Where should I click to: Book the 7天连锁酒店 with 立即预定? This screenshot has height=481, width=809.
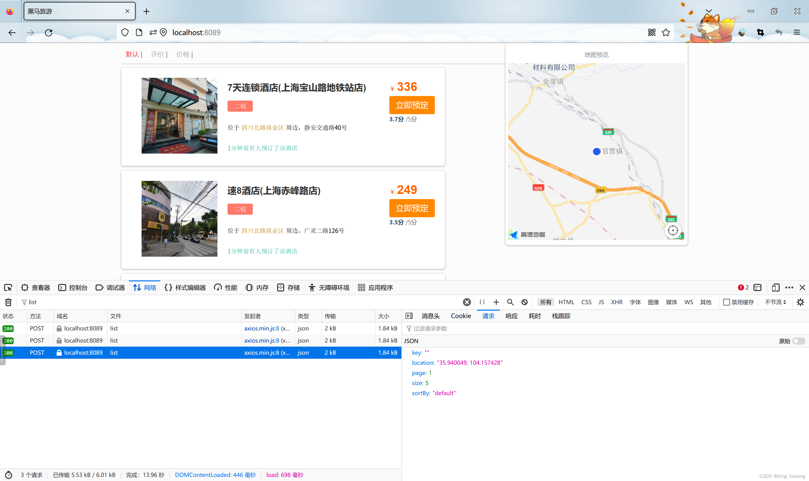[412, 105]
